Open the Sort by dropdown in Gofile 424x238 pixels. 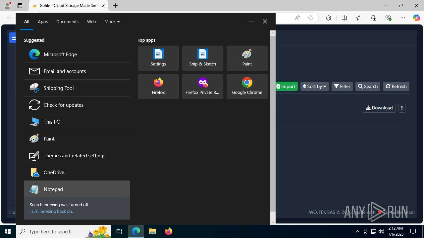pos(315,86)
